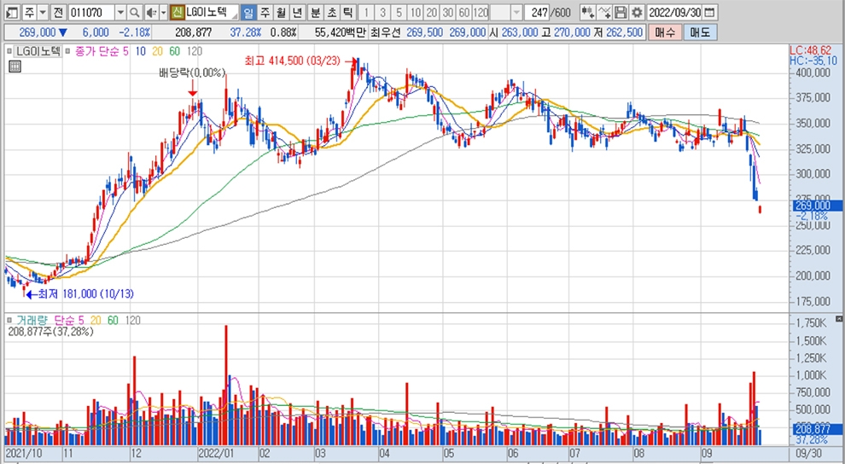Select the 10 interval button
The width and height of the screenshot is (845, 464).
(415, 12)
